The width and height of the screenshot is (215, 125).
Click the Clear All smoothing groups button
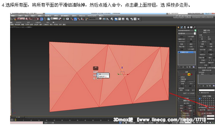(211, 108)
